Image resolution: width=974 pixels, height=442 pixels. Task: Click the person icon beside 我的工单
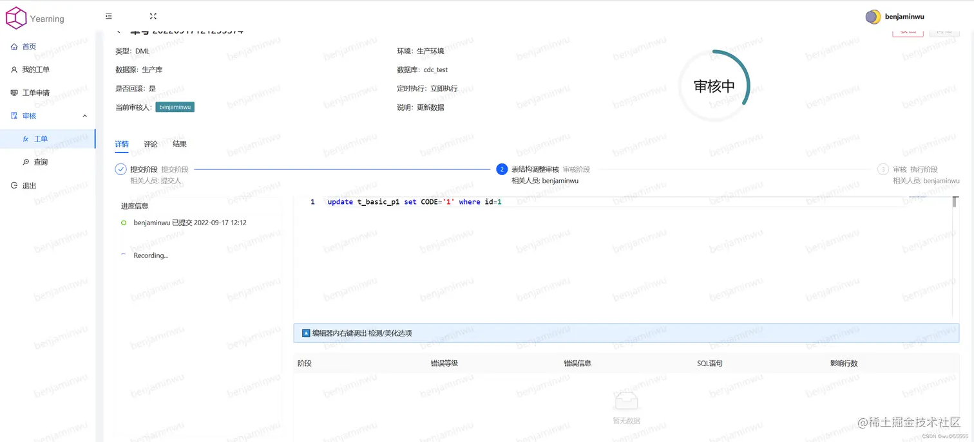point(14,69)
